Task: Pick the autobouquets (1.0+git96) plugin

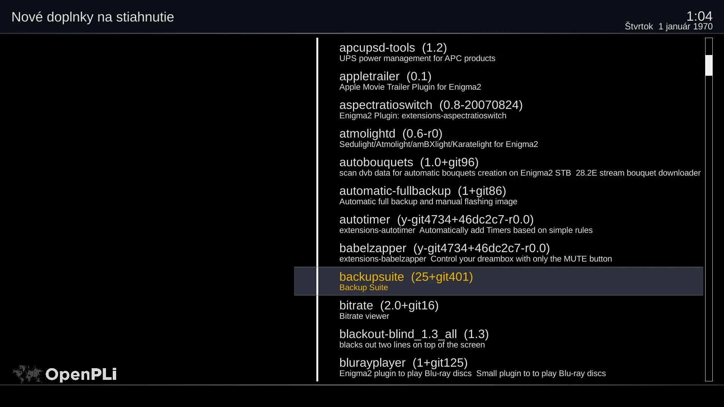Action: click(499, 167)
